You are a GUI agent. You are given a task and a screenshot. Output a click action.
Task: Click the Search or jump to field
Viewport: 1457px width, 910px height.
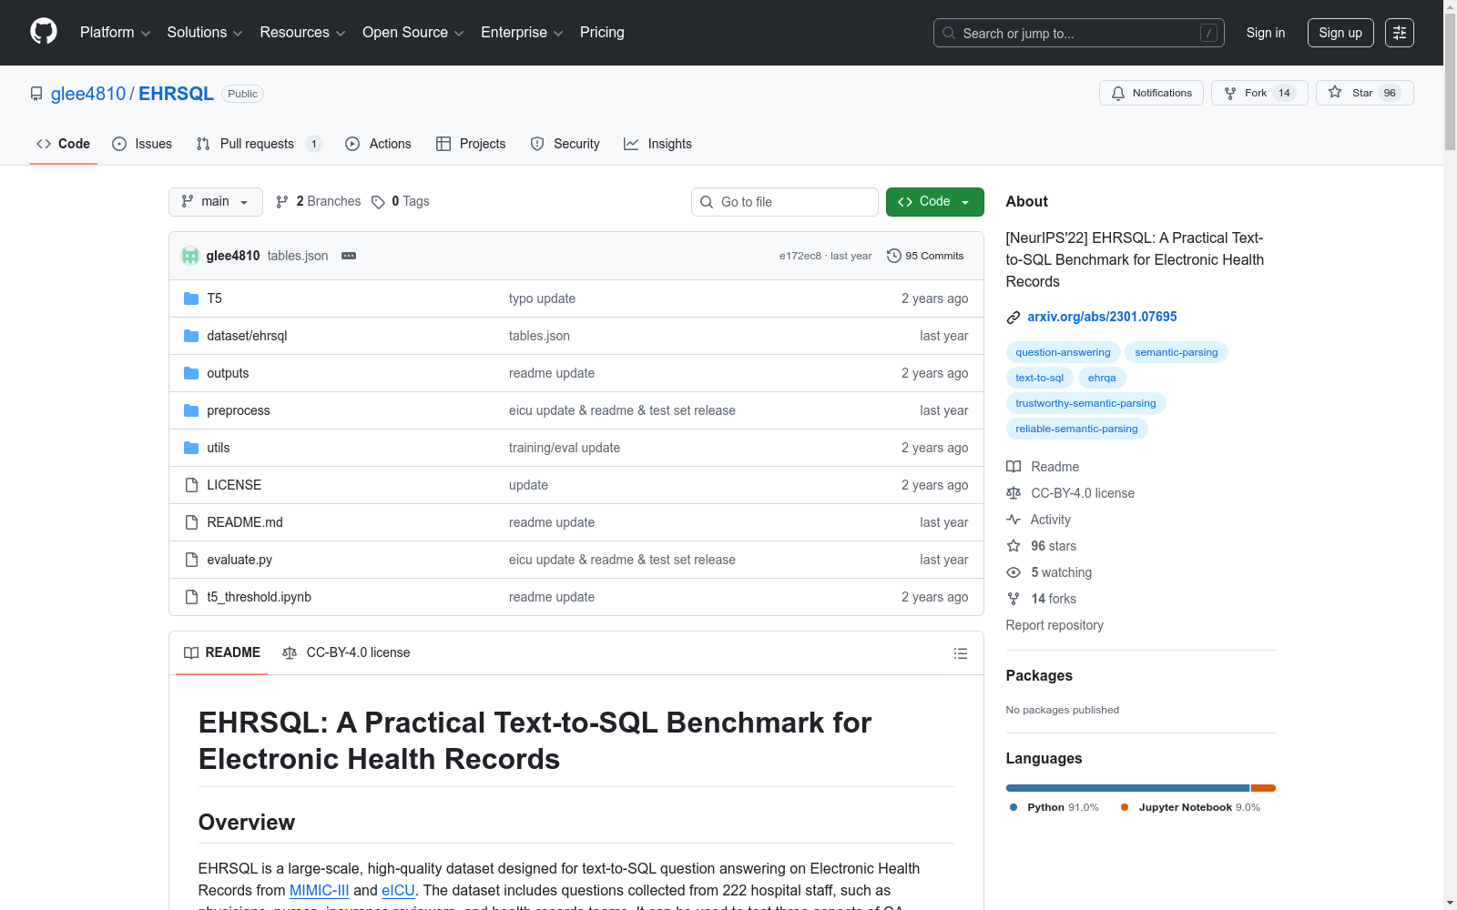tap(1079, 33)
